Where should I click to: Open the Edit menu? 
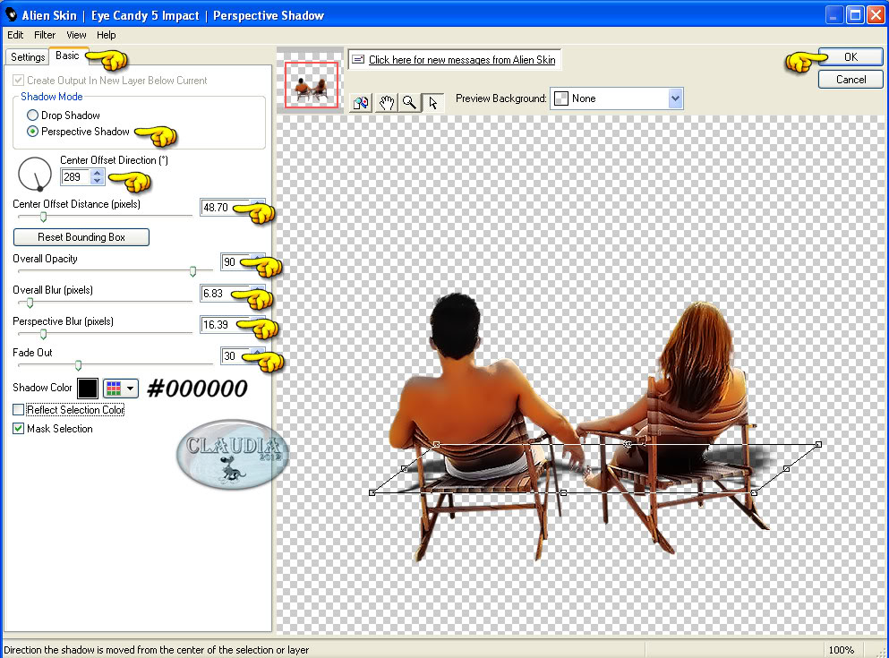pyautogui.click(x=15, y=35)
